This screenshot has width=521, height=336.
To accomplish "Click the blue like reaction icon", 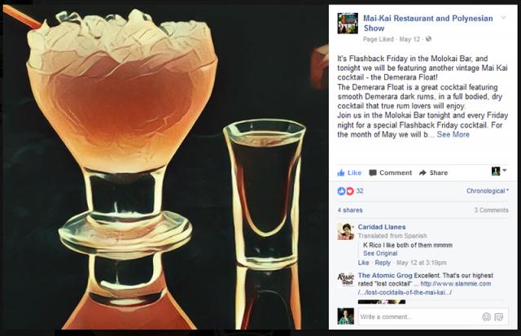I will tap(341, 191).
